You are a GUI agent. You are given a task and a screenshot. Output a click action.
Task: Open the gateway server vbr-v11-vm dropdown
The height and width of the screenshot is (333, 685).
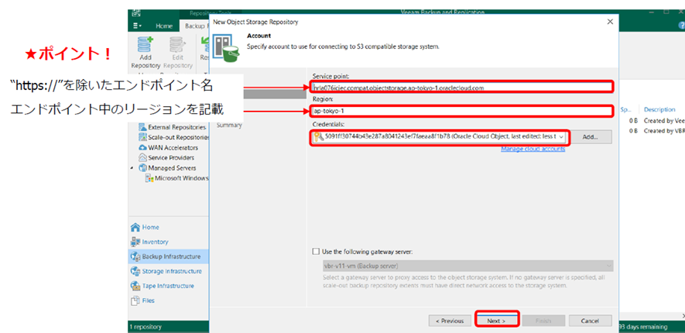tap(608, 266)
